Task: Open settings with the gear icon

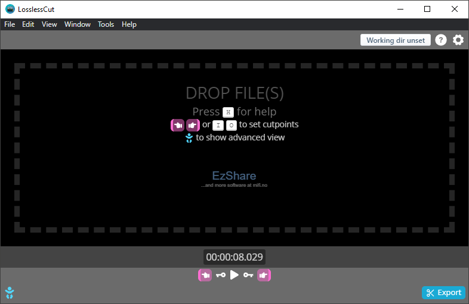Action: [458, 40]
